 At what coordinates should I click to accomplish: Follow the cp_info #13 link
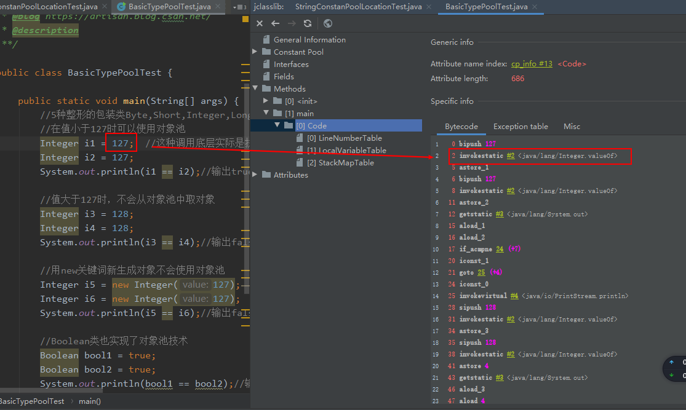pyautogui.click(x=532, y=64)
